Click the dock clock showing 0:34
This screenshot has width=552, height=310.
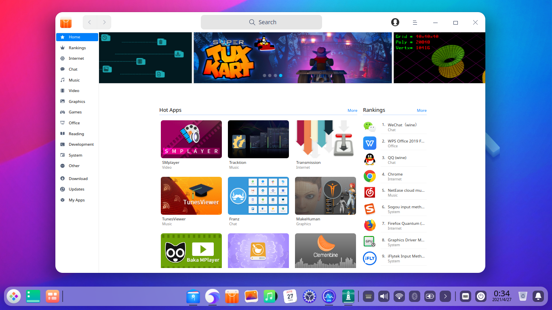[501, 296]
